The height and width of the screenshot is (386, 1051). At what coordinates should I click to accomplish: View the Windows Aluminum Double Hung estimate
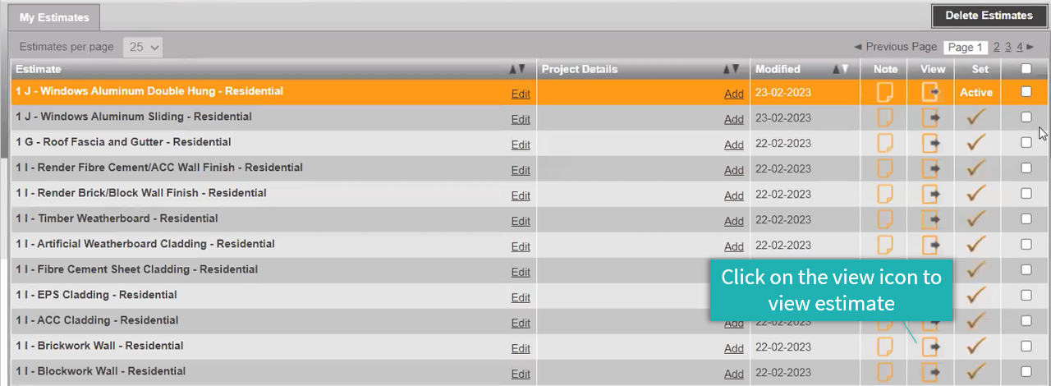(x=931, y=92)
